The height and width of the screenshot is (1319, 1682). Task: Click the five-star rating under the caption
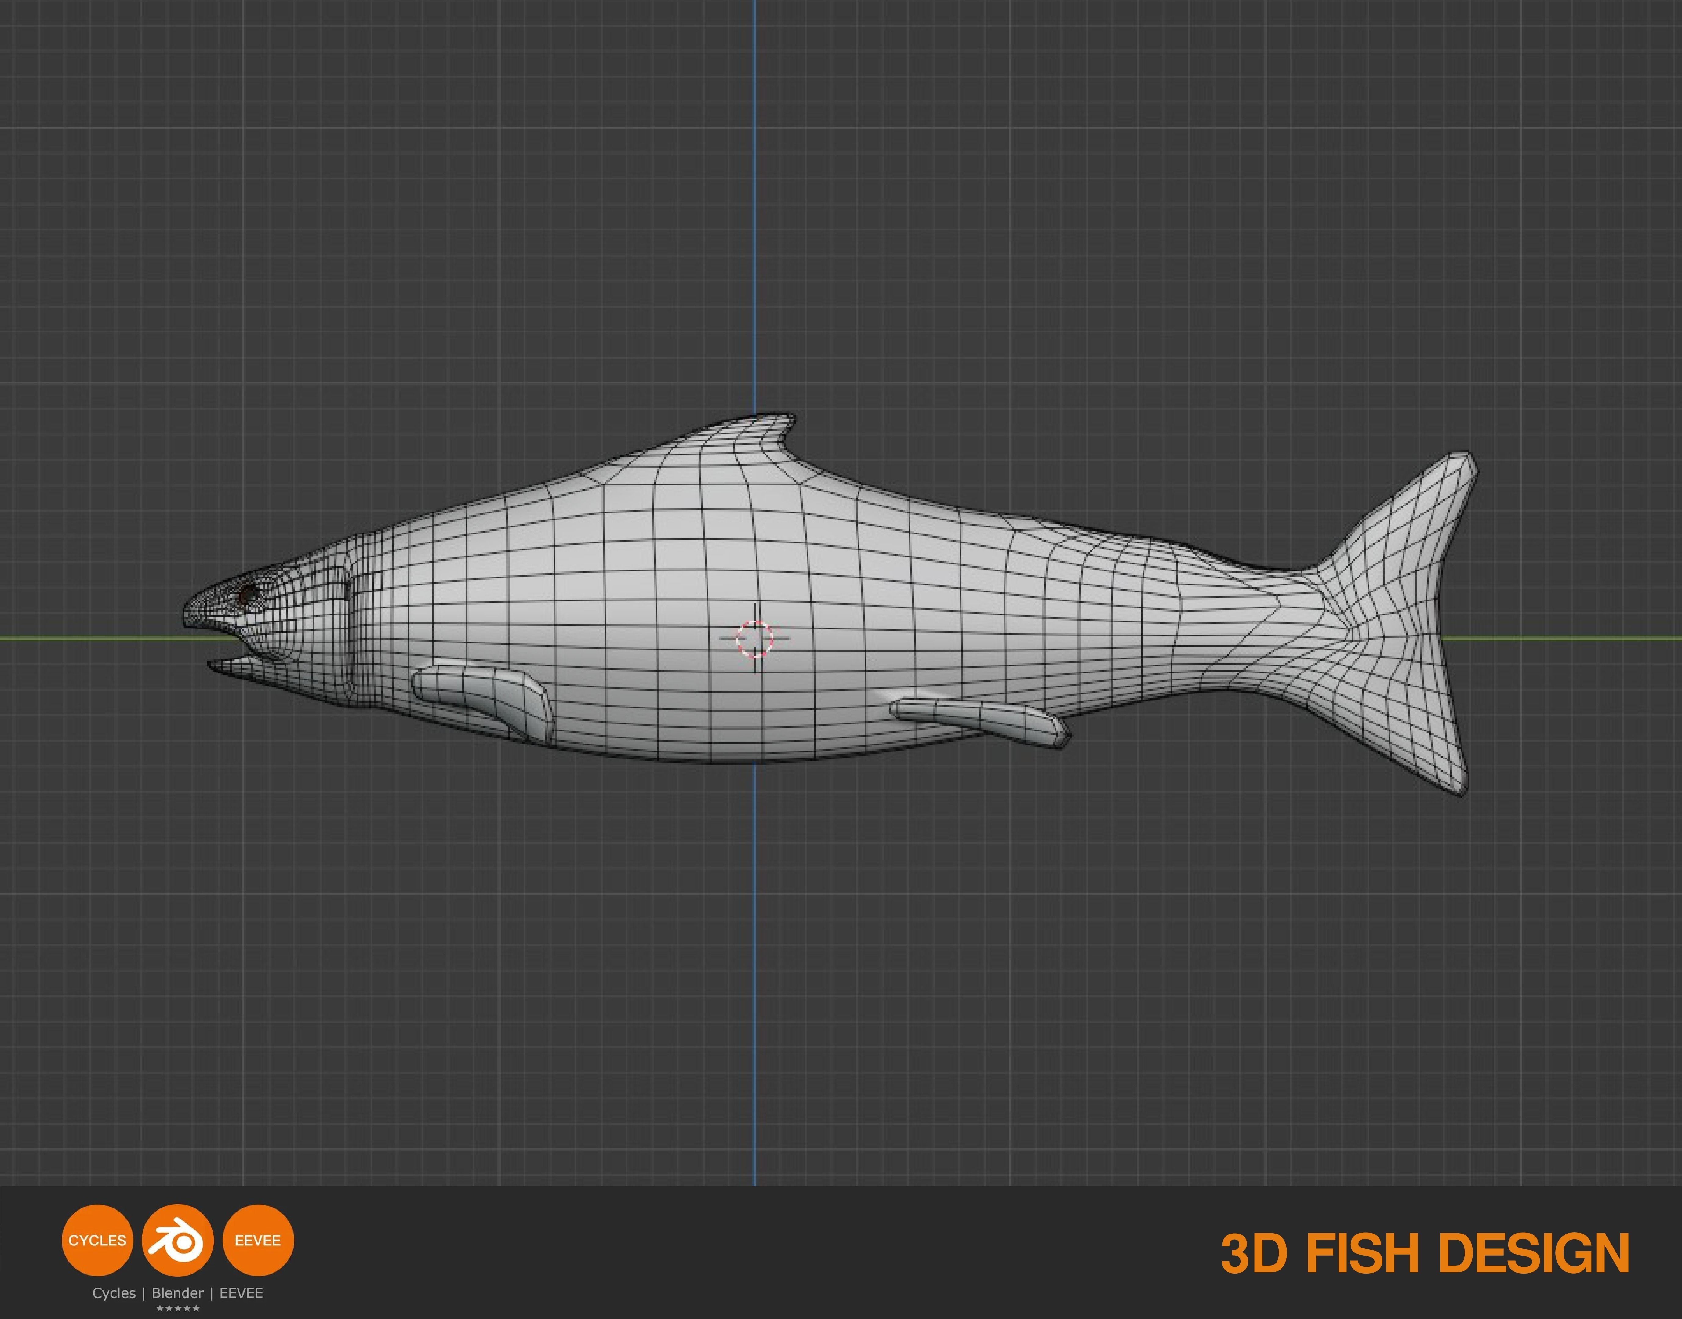(178, 1309)
